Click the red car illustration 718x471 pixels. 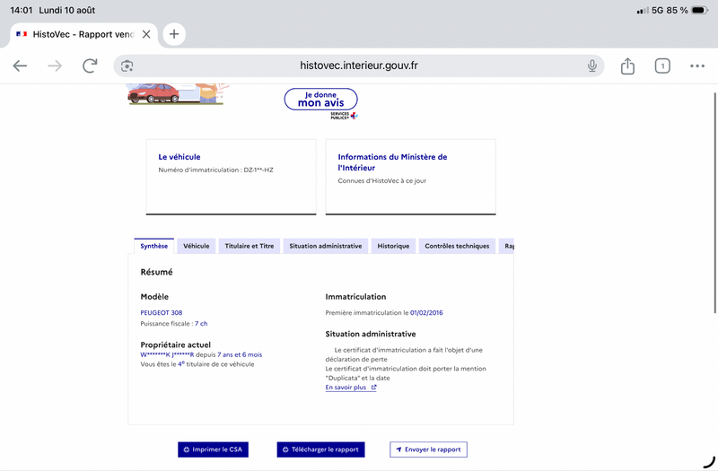click(153, 93)
